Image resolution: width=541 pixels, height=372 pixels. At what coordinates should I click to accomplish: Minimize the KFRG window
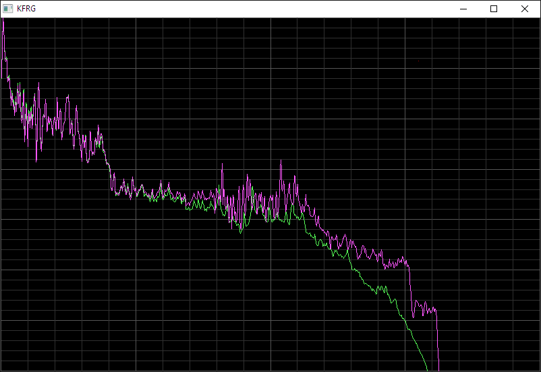(x=463, y=9)
